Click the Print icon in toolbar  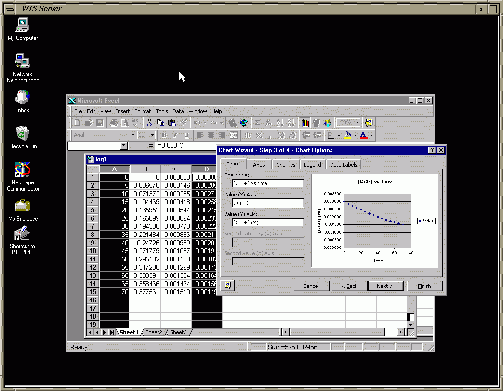pyautogui.click(x=114, y=123)
